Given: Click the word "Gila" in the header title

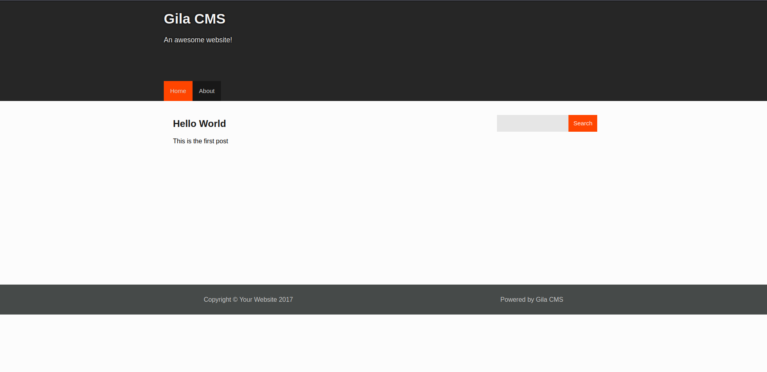Looking at the screenshot, I should click(x=177, y=19).
